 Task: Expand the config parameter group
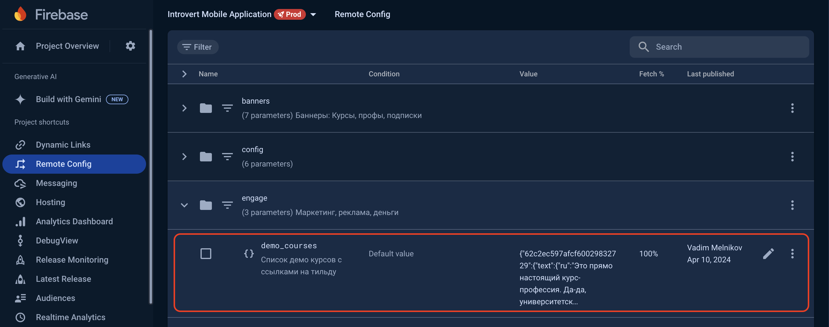[184, 157]
